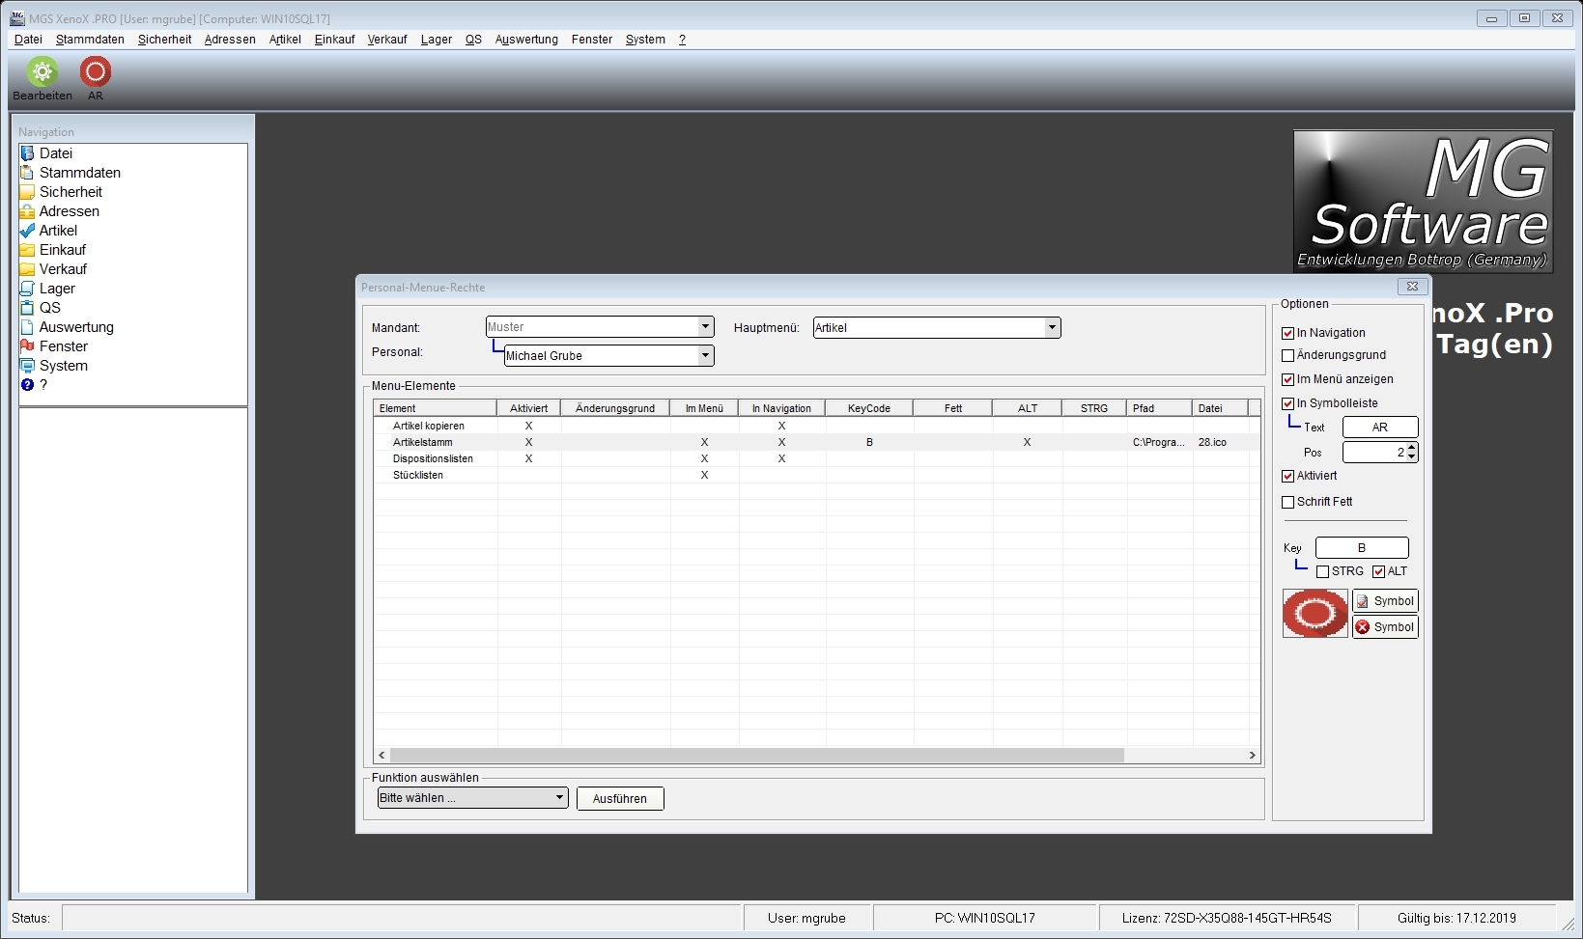The width and height of the screenshot is (1583, 939).
Task: Decrease the Pos value with the down arrow
Action: 1412,457
